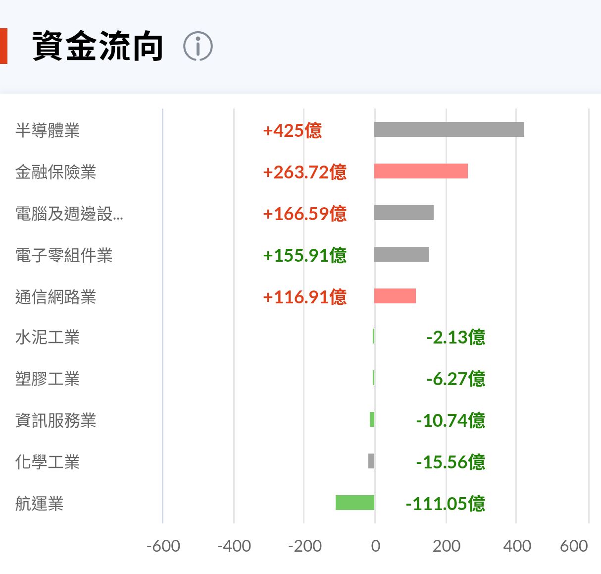The image size is (601, 574).
Task: Open the info icon beside 資金流向
Action: pyautogui.click(x=198, y=47)
